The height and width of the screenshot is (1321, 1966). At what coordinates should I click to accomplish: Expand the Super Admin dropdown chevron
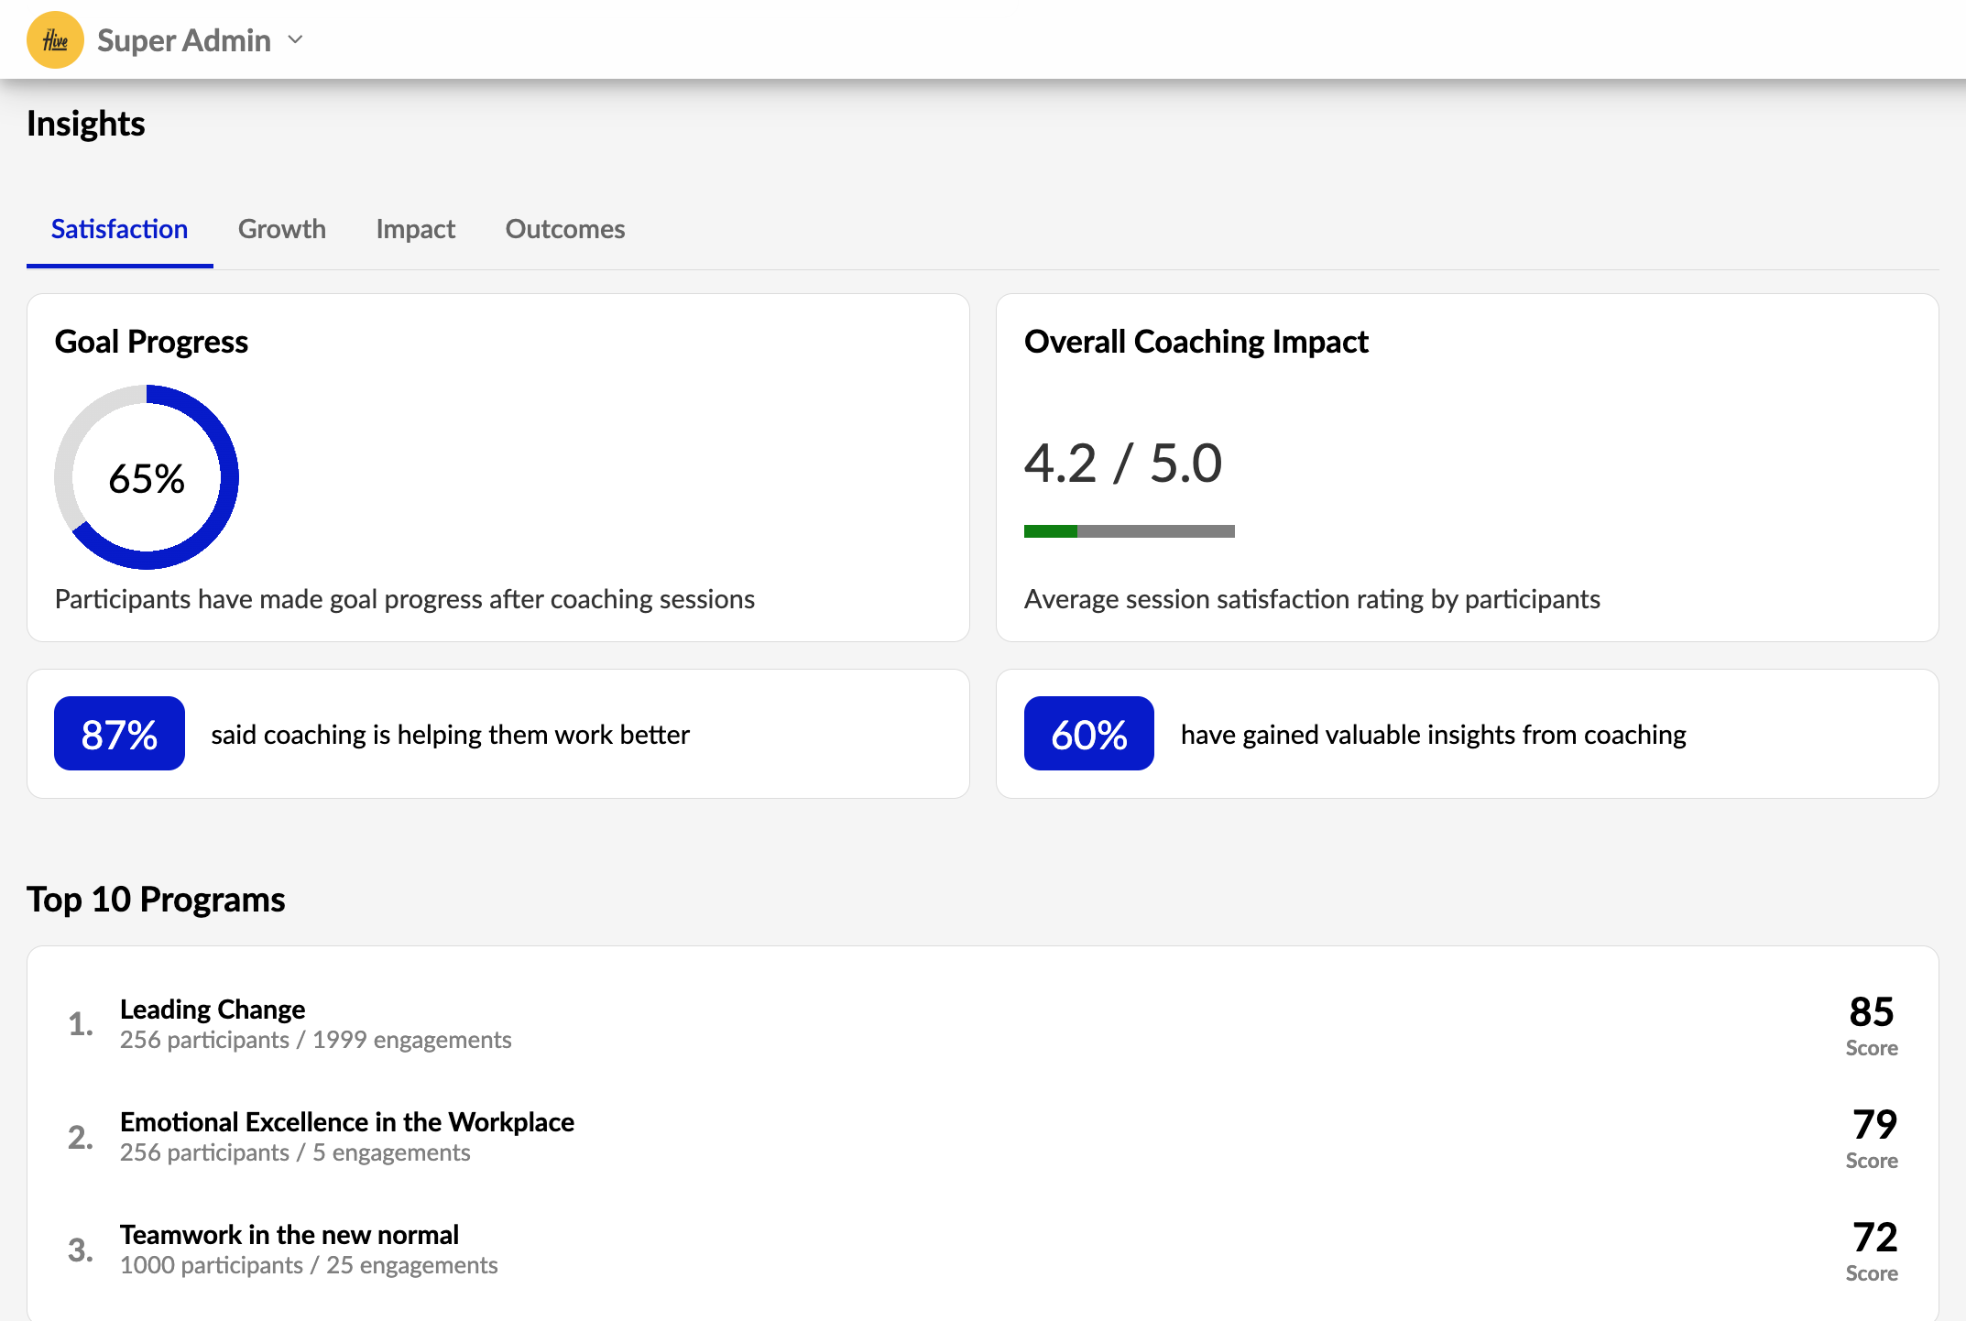[x=295, y=39]
